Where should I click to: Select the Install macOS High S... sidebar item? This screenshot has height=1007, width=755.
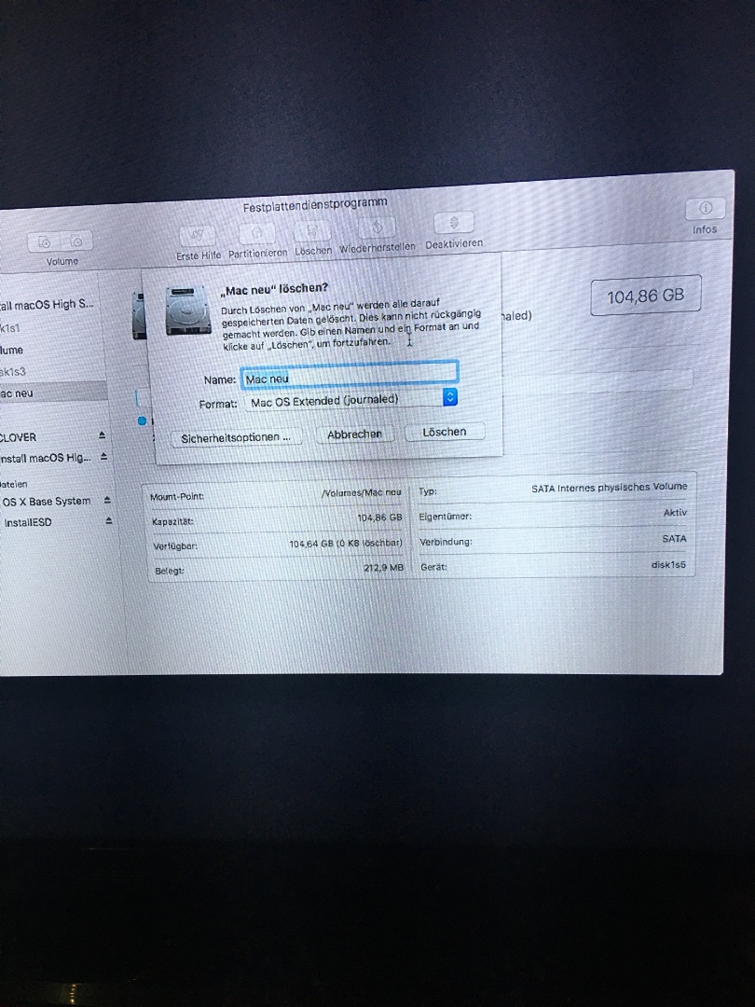[47, 304]
